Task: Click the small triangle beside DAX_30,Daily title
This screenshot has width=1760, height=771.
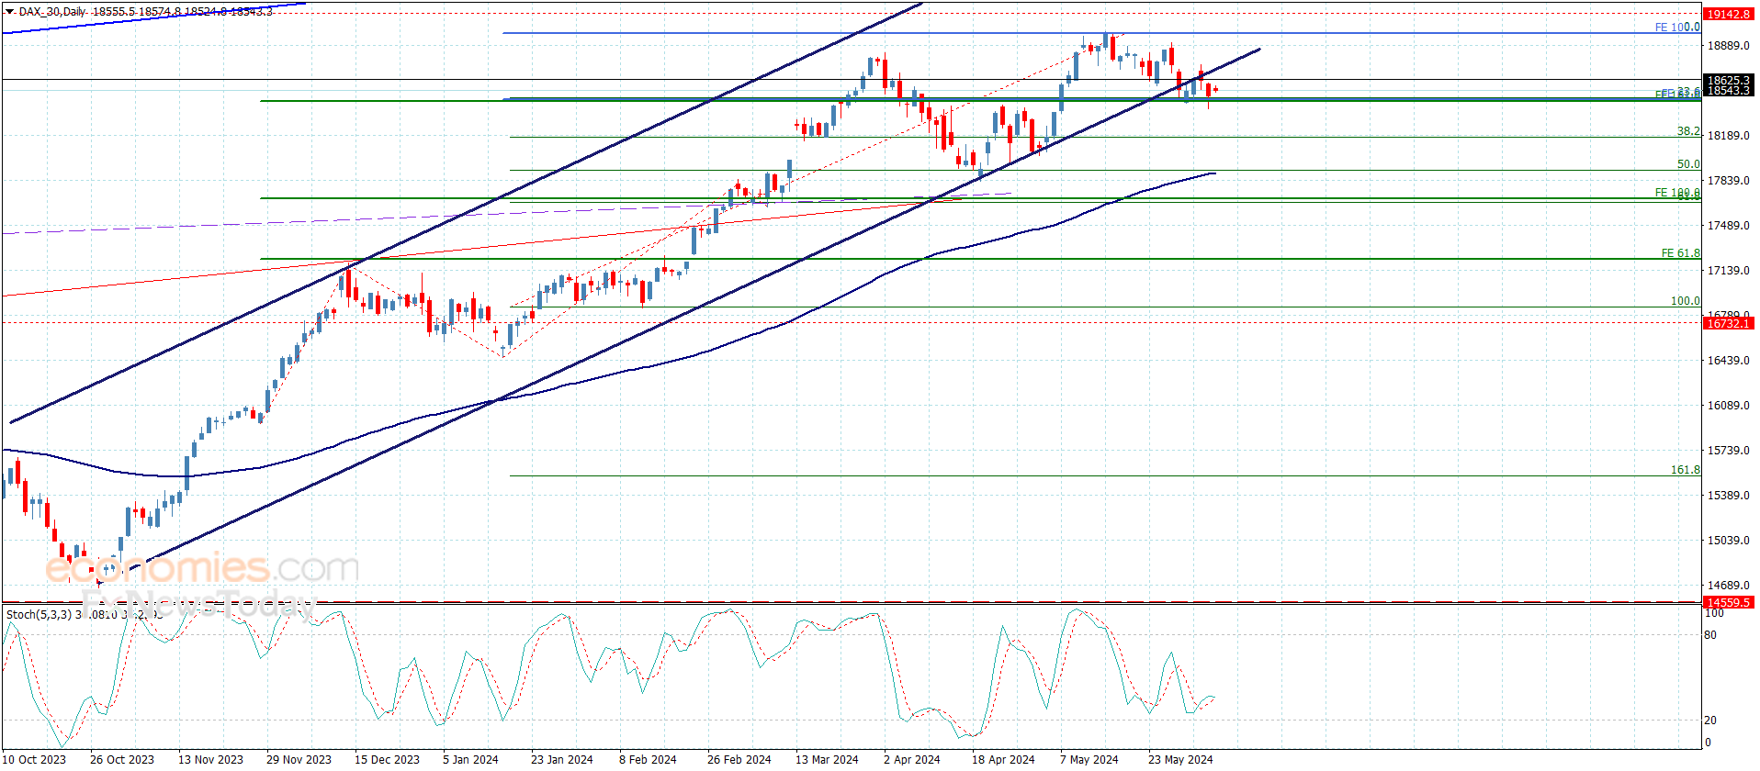Action: click(x=9, y=12)
